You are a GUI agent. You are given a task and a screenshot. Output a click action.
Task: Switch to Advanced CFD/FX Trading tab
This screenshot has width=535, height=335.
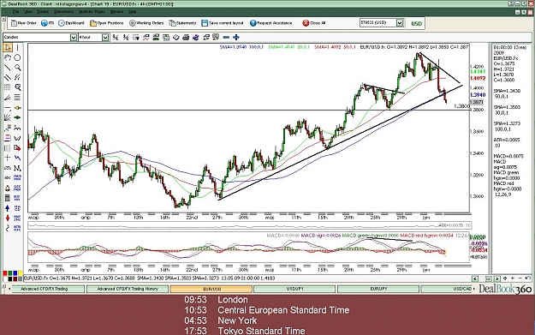[48, 289]
